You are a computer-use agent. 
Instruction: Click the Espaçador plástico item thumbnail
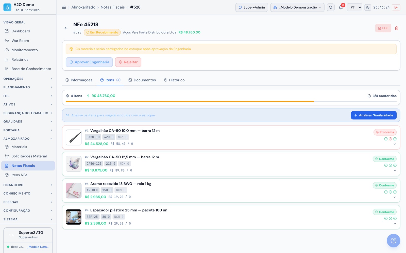pyautogui.click(x=74, y=217)
